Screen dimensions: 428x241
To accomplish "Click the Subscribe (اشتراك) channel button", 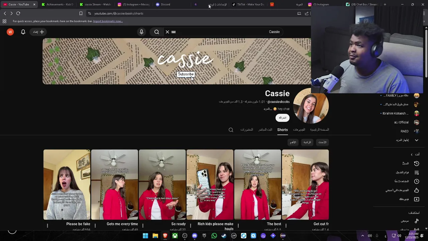I will point(283,118).
